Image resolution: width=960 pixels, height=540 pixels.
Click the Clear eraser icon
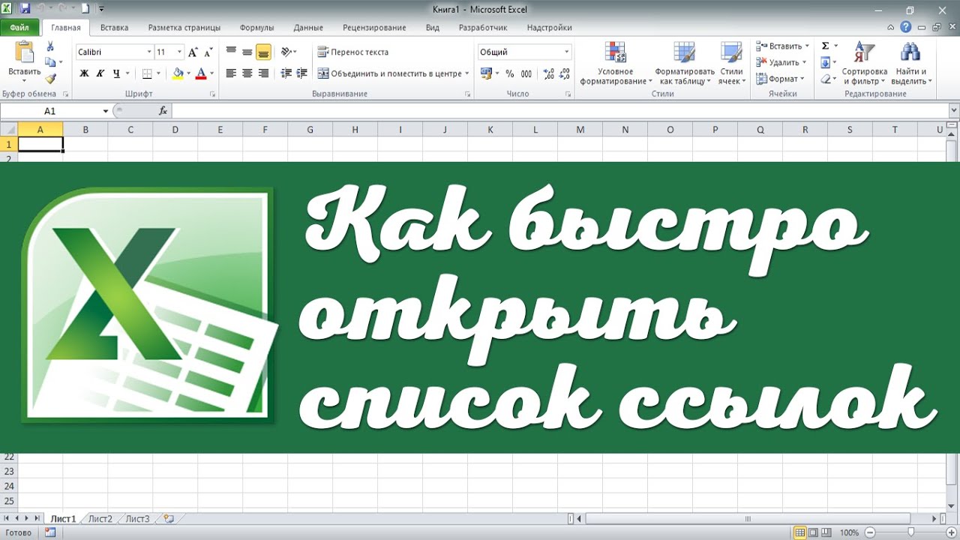825,79
